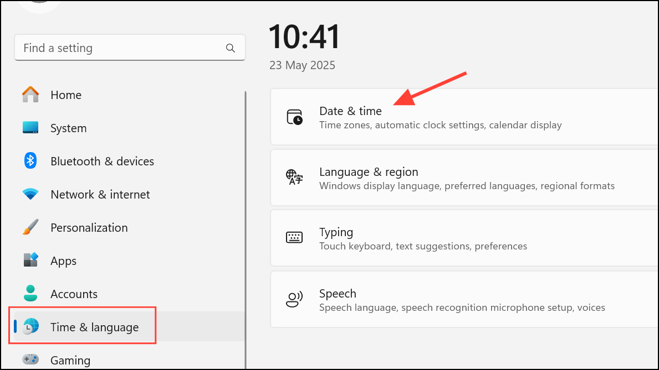Click the Accounts person icon

[x=30, y=293]
